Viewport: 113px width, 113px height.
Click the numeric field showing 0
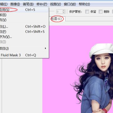click(59, 12)
